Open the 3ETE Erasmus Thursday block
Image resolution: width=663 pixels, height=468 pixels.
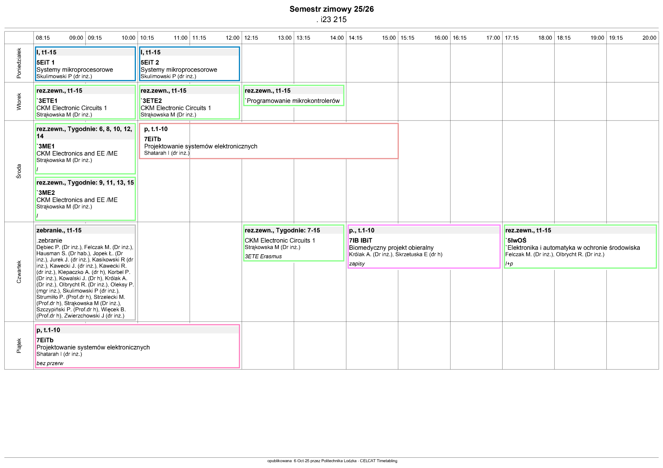[x=294, y=243]
